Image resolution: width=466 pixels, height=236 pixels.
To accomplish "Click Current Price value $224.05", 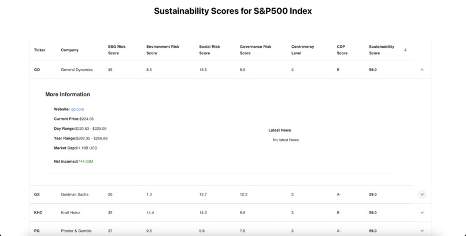I will click(87, 119).
